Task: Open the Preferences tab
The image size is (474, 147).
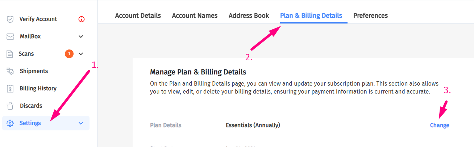Action: [x=370, y=16]
